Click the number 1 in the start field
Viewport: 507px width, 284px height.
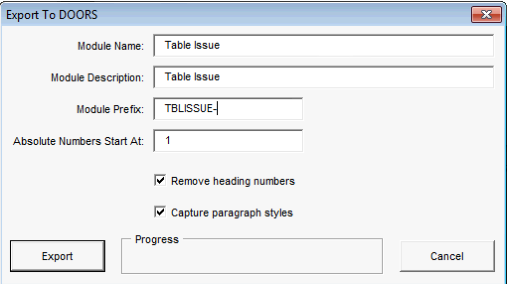tap(168, 141)
